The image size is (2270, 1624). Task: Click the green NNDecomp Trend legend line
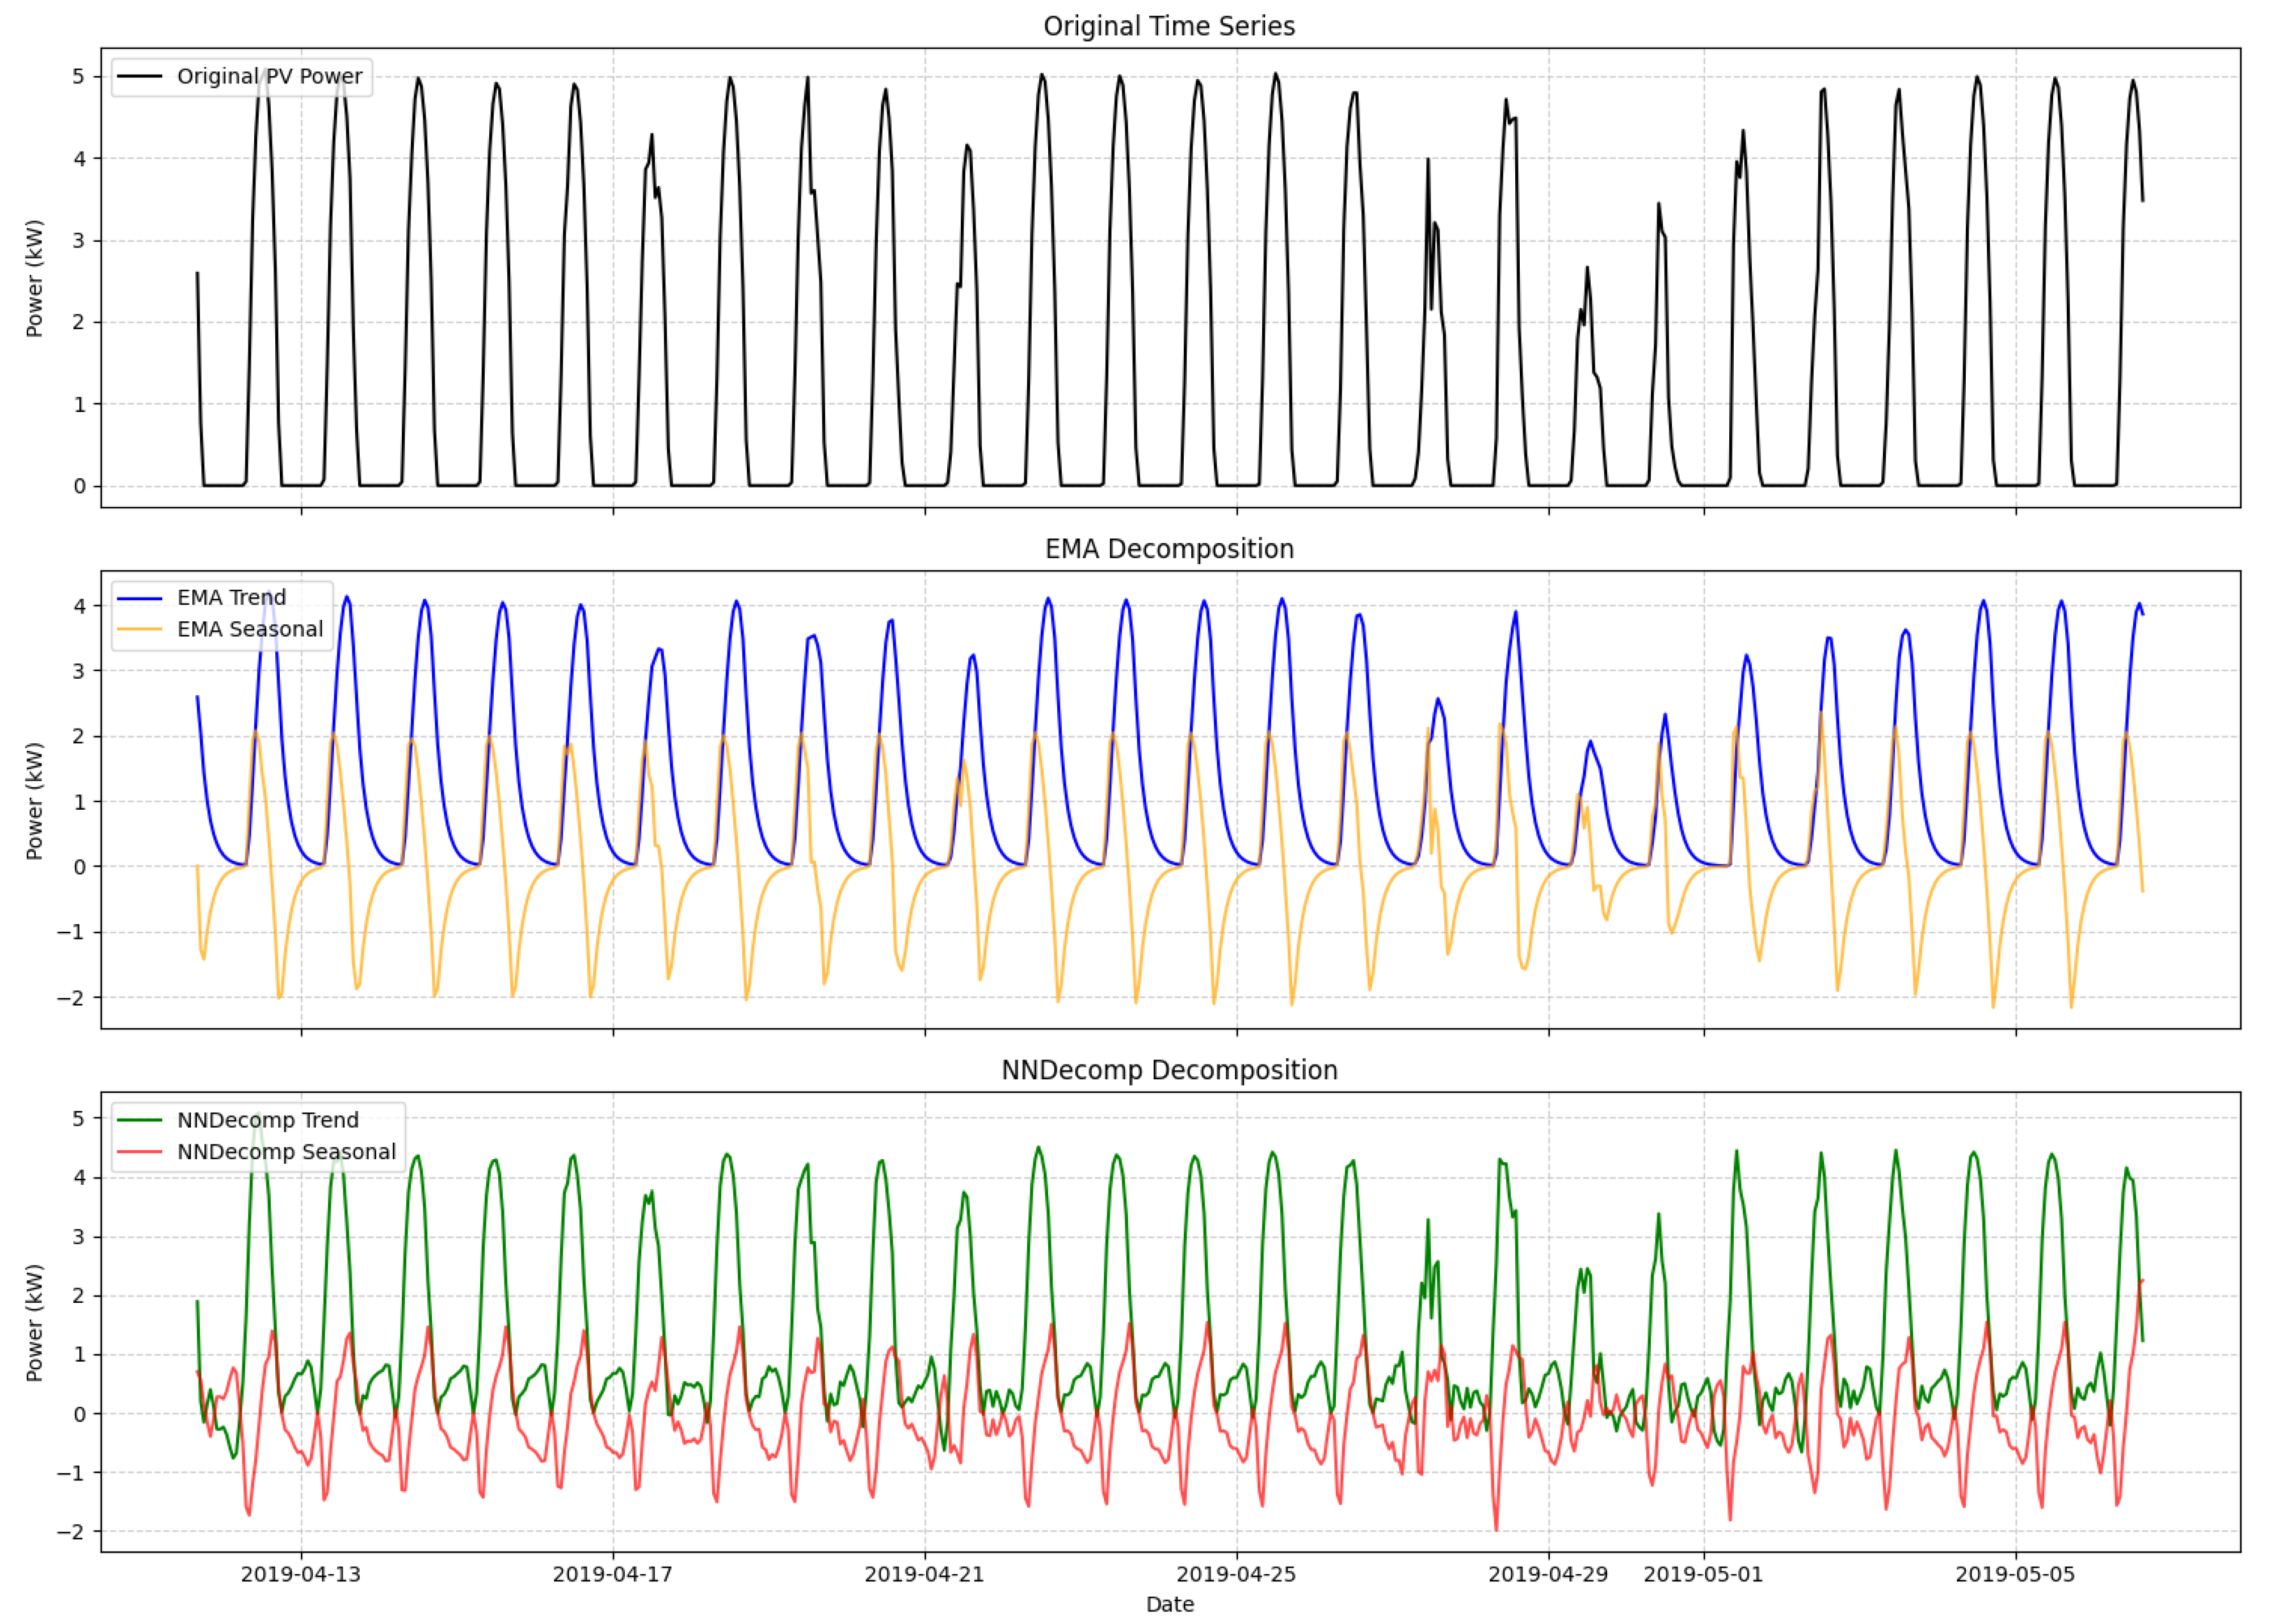(x=140, y=1120)
